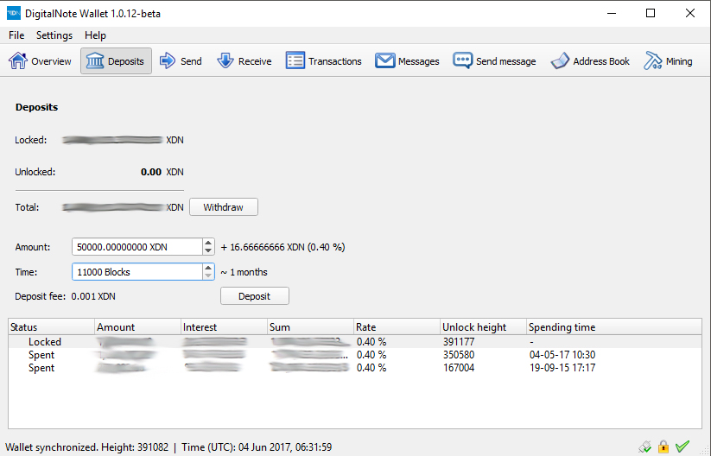Viewport: 711px width, 456px height.
Task: Sort by the Sum column header
Action: (311, 326)
